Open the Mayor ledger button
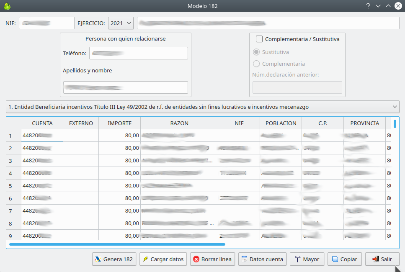Viewport: 405px width, 272px height. [x=307, y=259]
